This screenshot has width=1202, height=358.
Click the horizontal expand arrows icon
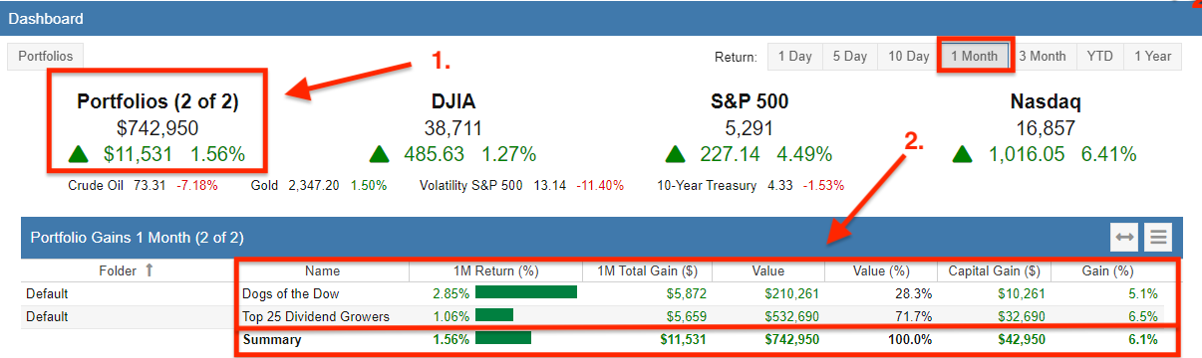1125,237
